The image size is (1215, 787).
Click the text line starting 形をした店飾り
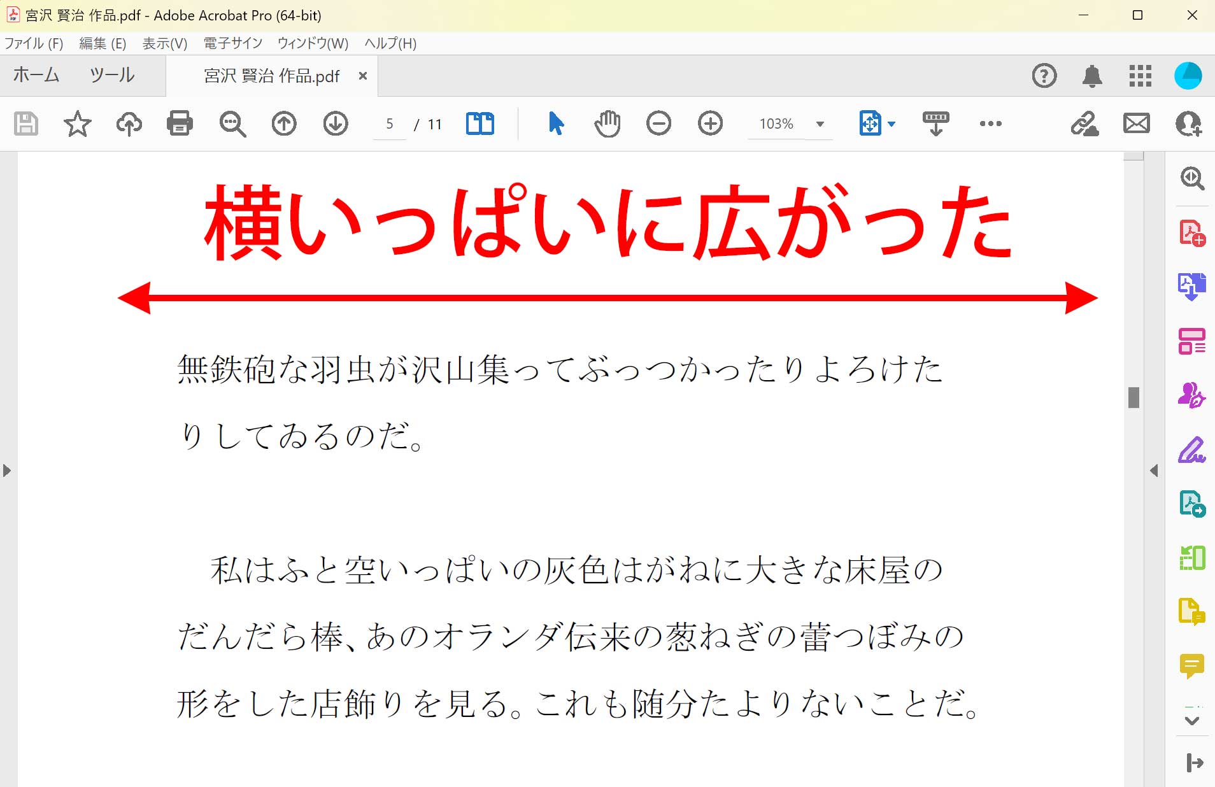[x=578, y=704]
